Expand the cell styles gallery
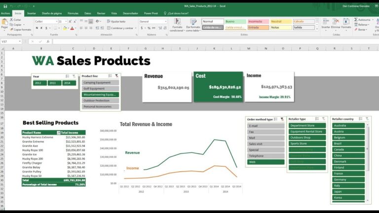This screenshot has width=379, height=213. click(x=317, y=29)
